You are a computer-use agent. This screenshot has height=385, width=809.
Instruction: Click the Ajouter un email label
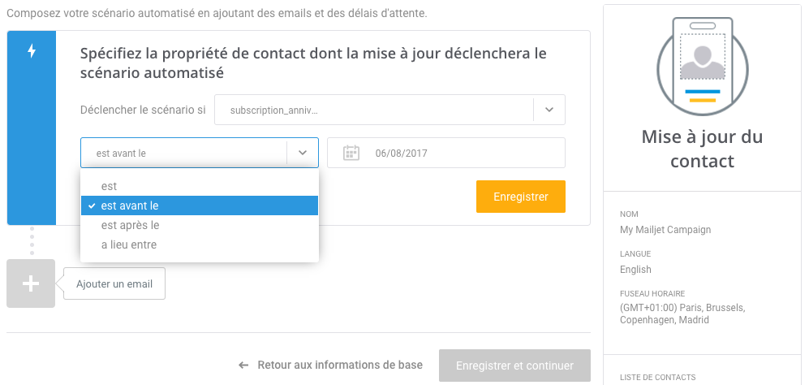click(x=114, y=283)
